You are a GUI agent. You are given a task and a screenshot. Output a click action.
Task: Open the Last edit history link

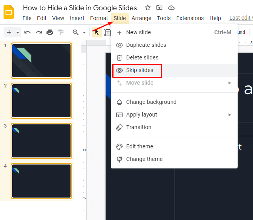[241, 18]
